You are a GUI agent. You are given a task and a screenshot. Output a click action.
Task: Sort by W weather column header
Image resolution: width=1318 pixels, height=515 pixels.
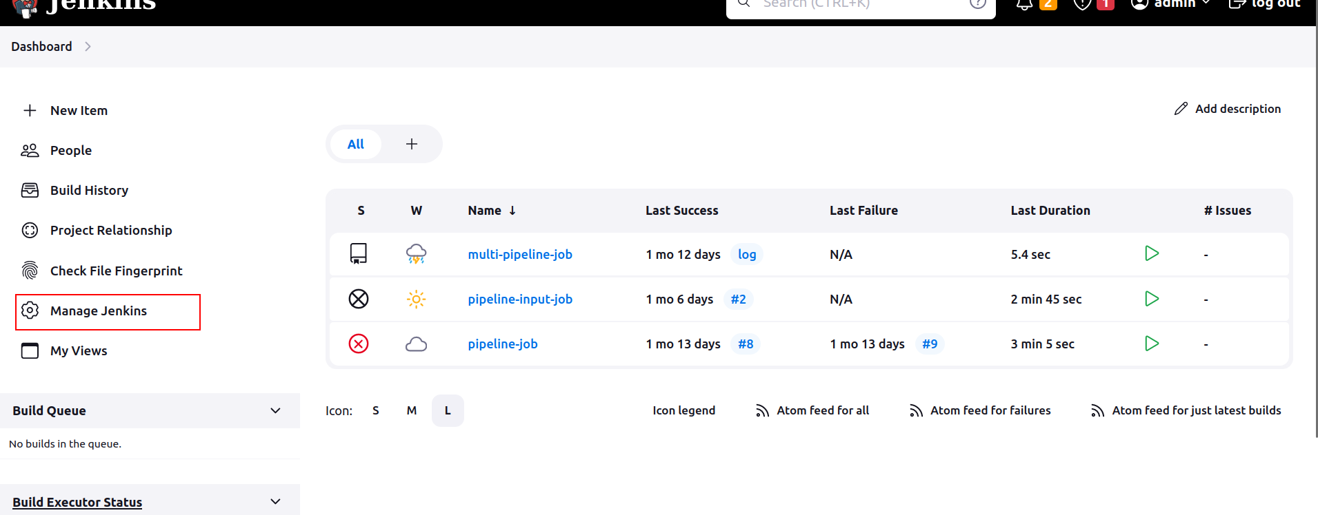click(x=417, y=211)
